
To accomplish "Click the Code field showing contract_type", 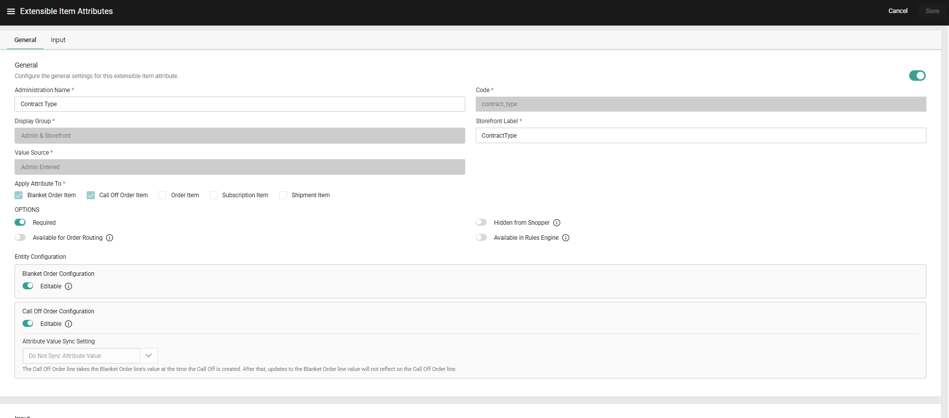I will coord(701,104).
